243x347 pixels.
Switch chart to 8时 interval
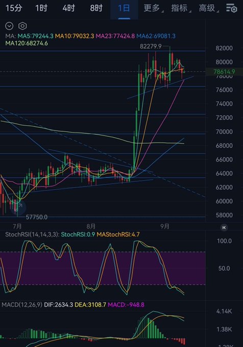pos(96,8)
